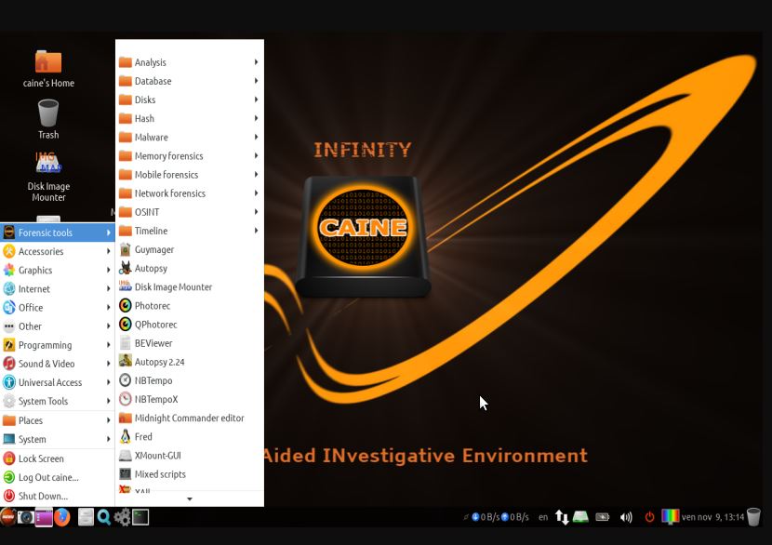The image size is (772, 545).
Task: Open the Graphics category
Action: pos(57,270)
